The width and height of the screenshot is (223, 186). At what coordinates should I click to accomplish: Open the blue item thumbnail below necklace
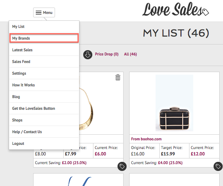tap(79, 181)
